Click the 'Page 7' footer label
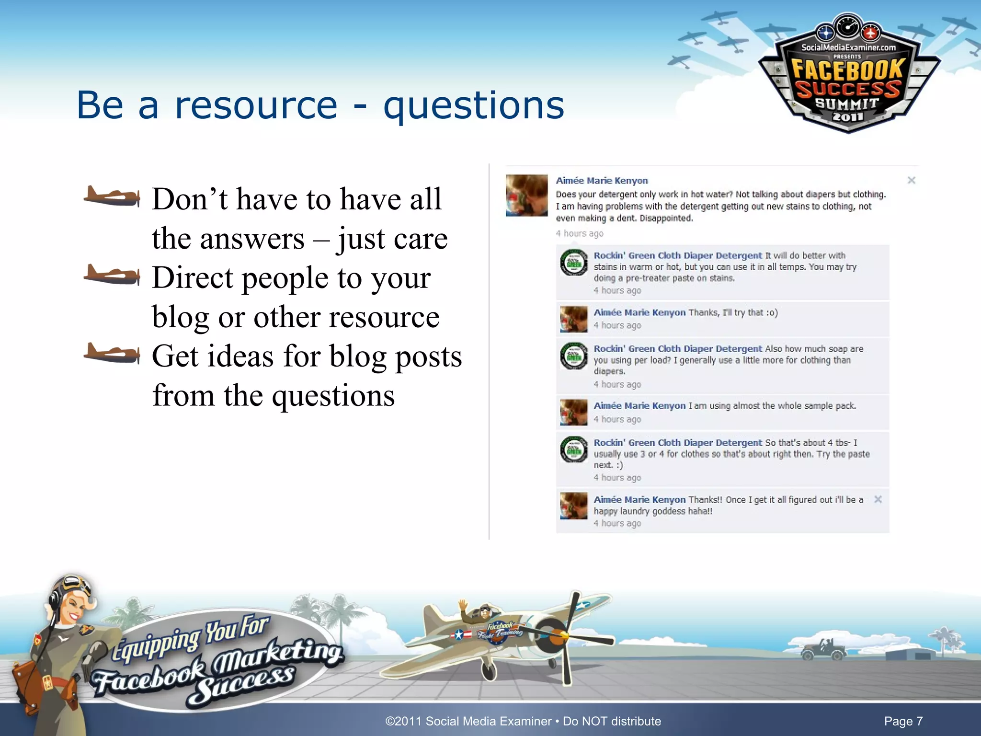Screen dimensions: 981x736 pyautogui.click(x=903, y=721)
